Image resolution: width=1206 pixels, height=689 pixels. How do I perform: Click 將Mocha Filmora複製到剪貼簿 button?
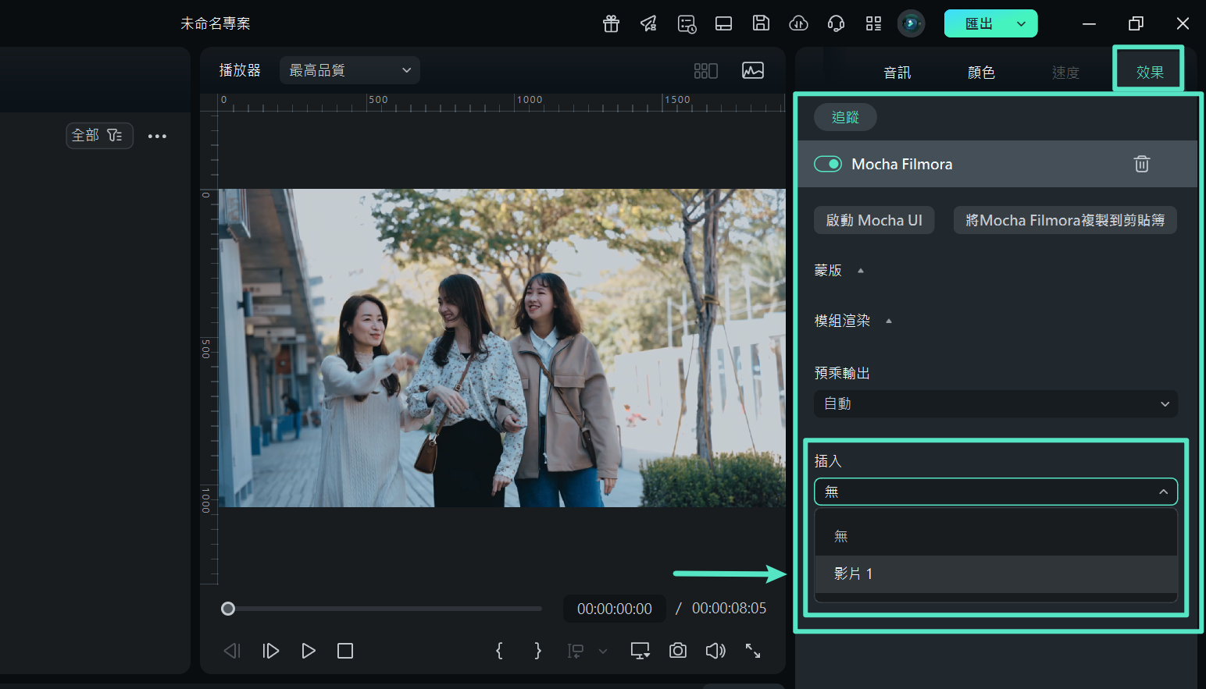point(1065,220)
